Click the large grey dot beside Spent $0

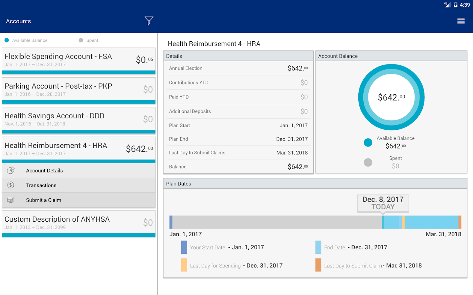[368, 162]
